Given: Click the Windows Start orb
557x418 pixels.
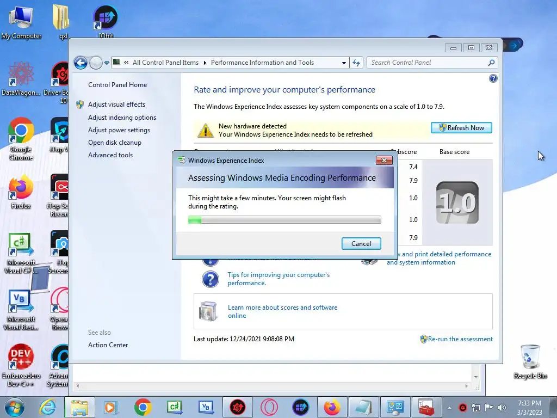Looking at the screenshot, I should pyautogui.click(x=14, y=407).
